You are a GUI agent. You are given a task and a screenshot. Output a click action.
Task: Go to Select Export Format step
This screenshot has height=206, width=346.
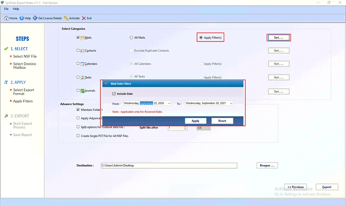pos(24,92)
